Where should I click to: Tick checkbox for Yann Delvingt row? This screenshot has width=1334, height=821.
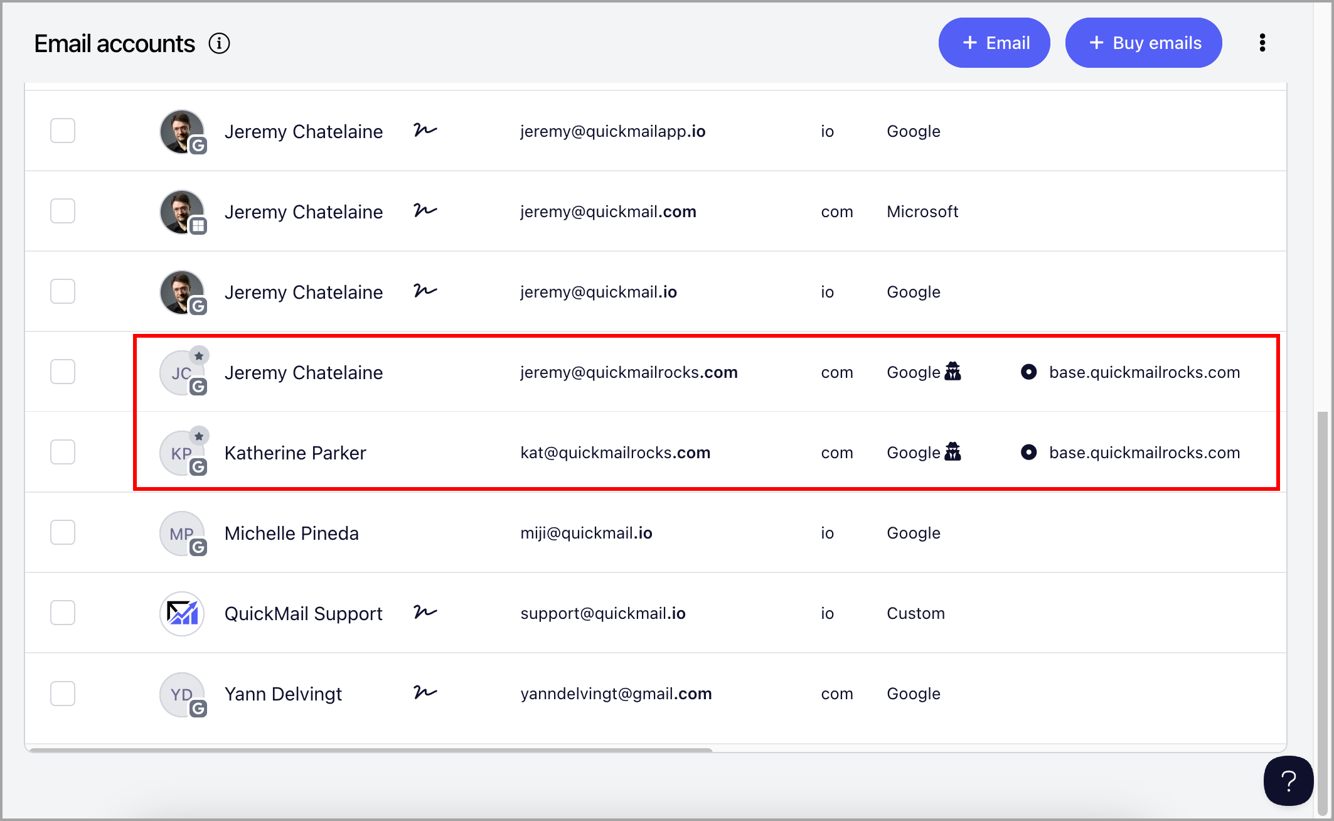[63, 694]
